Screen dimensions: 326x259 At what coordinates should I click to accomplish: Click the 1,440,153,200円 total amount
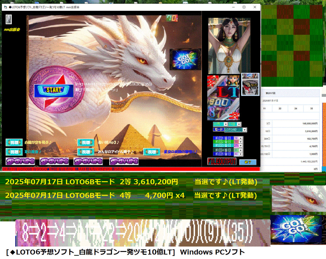pos(309,161)
